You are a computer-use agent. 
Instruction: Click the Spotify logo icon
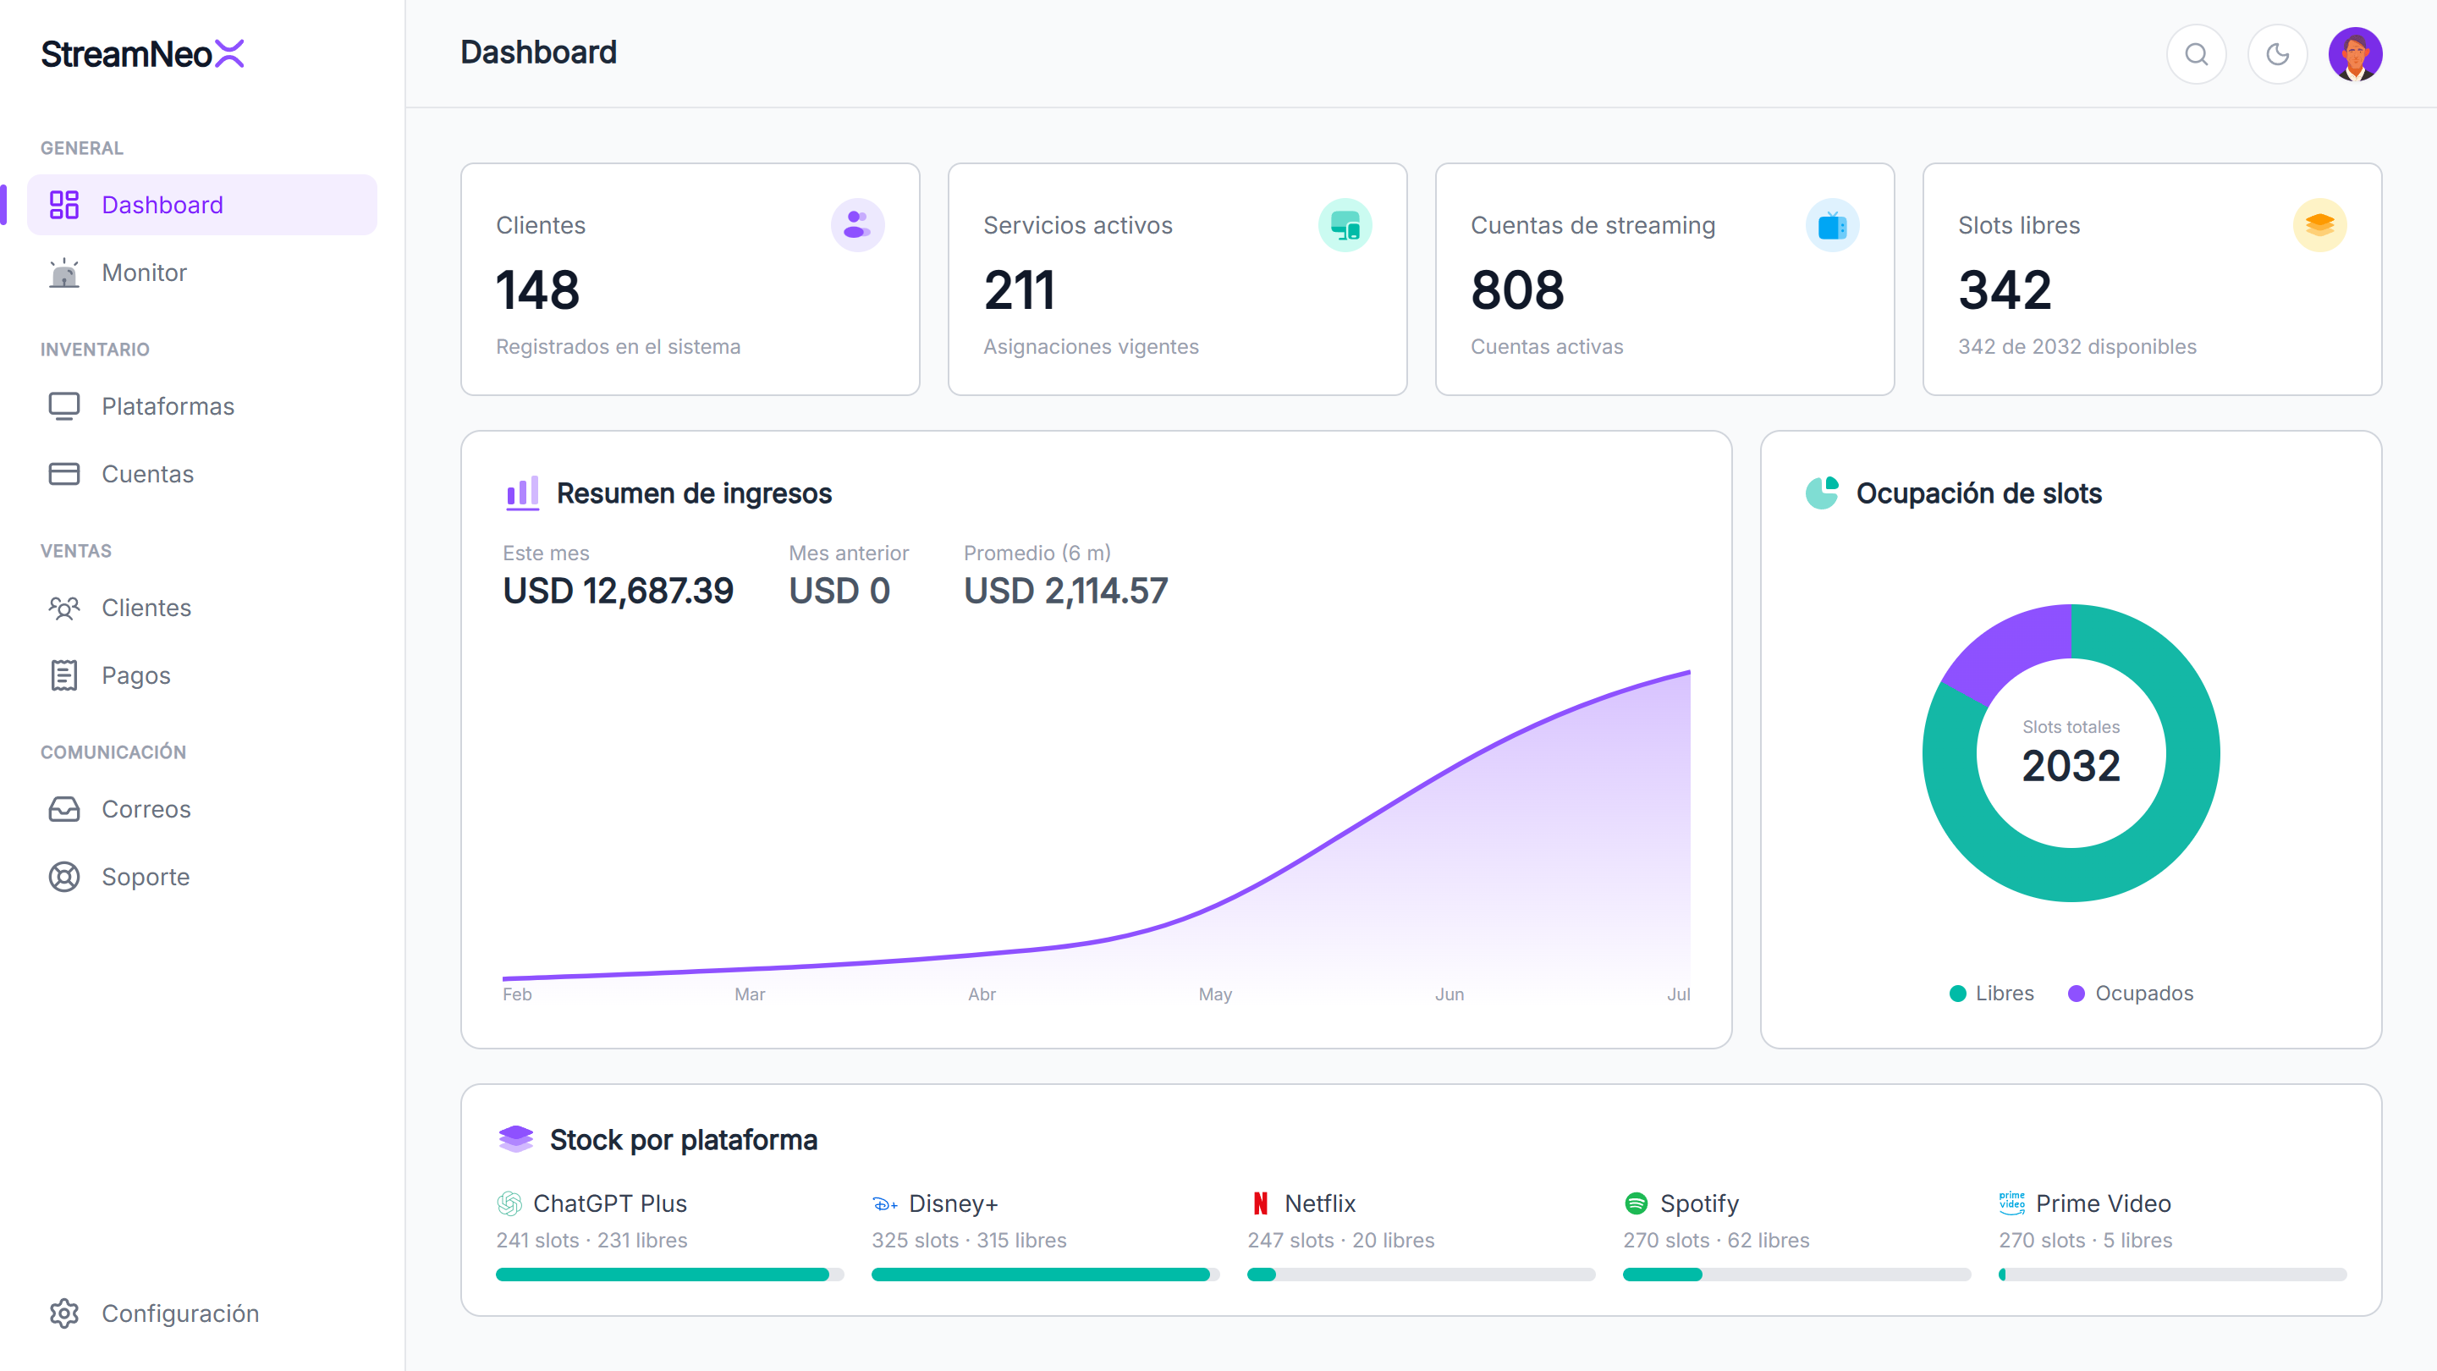(1636, 1203)
